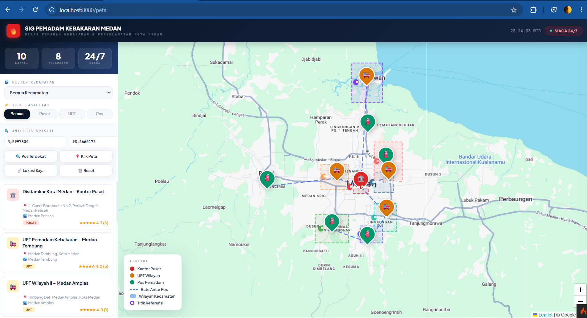Image resolution: width=587 pixels, height=318 pixels.
Task: Click the browser back arrow
Action: (8, 10)
